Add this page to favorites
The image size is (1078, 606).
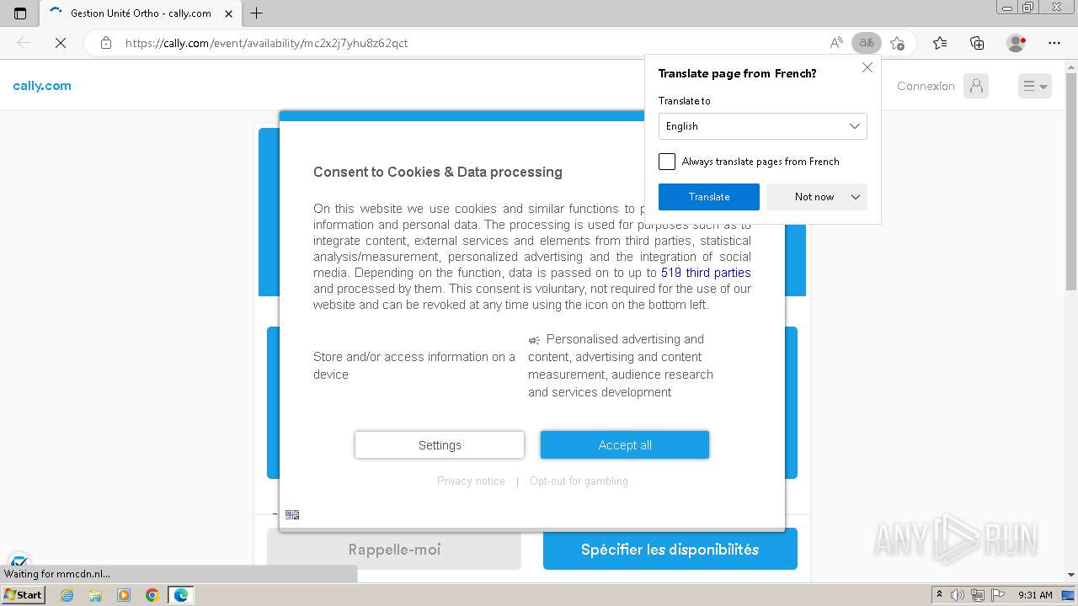click(897, 43)
